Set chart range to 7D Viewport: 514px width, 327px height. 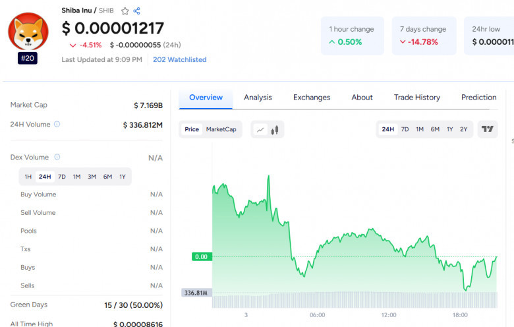(x=405, y=129)
